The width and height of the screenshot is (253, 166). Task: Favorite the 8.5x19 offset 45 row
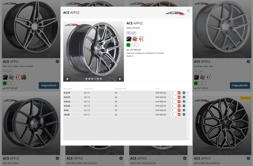pyautogui.click(x=179, y=97)
